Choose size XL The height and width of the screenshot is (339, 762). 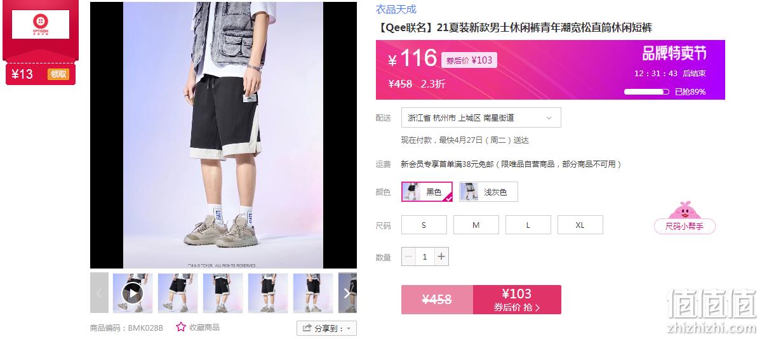pos(580,225)
